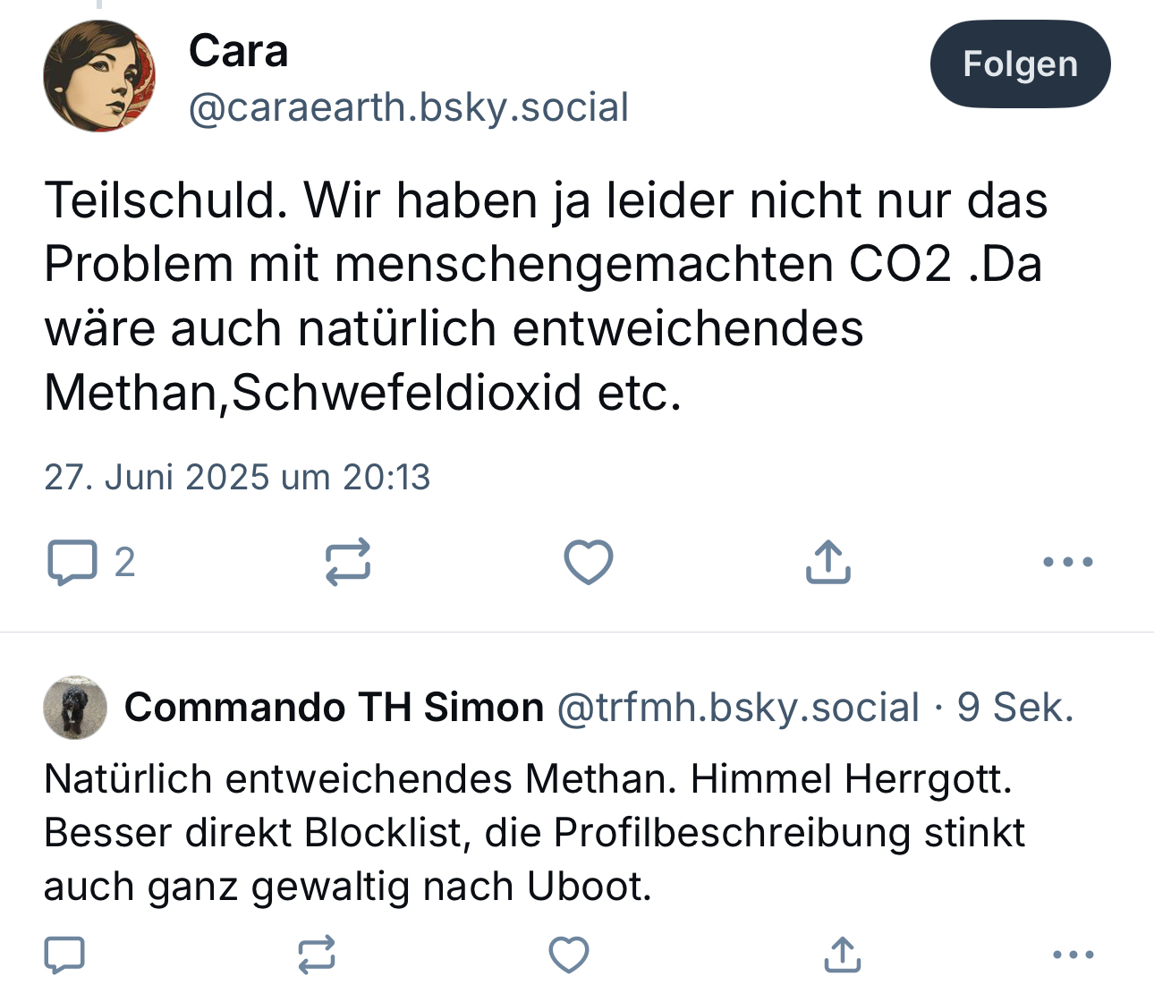Open more options for Cara's post
The image size is (1154, 1002).
coord(1068,562)
